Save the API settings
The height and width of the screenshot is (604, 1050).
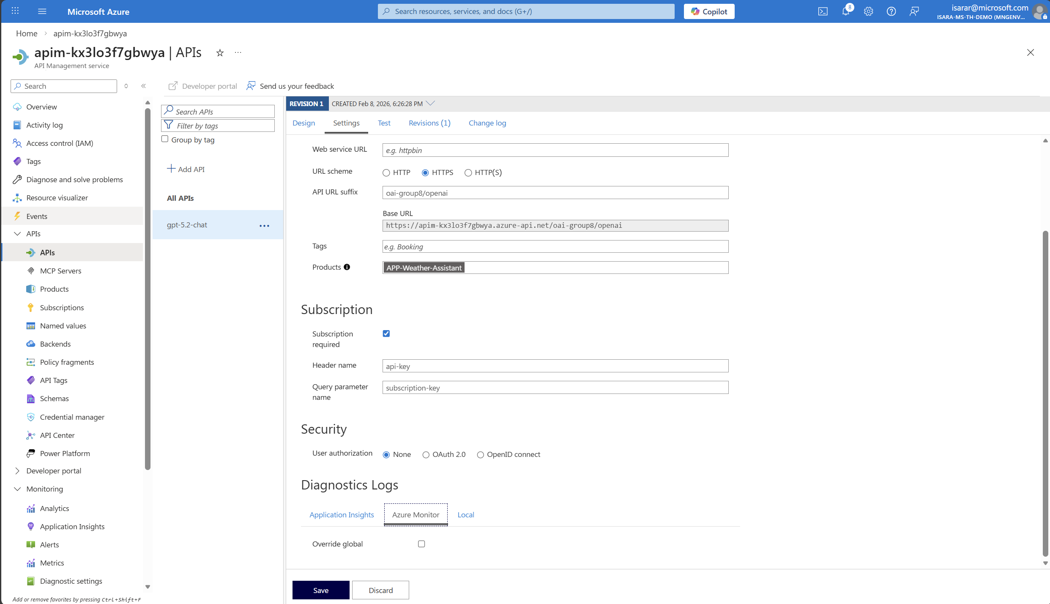pyautogui.click(x=321, y=590)
